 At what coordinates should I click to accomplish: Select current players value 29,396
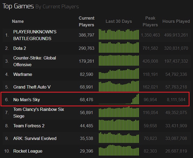(86, 151)
